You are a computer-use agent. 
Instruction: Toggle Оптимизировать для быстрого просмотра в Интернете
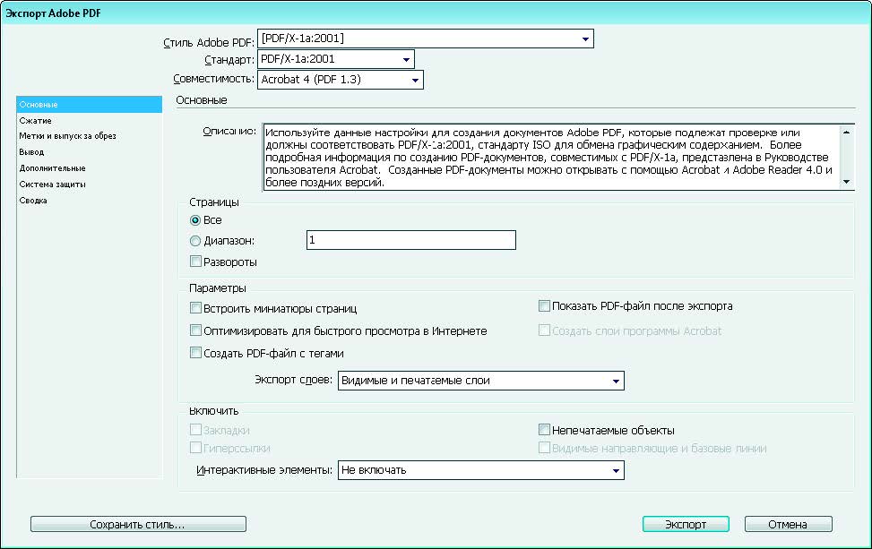pos(195,330)
